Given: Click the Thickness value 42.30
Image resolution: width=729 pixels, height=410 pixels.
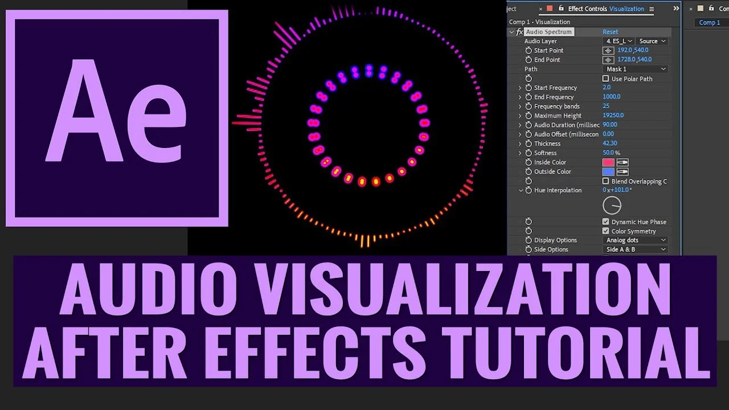Looking at the screenshot, I should (x=610, y=143).
